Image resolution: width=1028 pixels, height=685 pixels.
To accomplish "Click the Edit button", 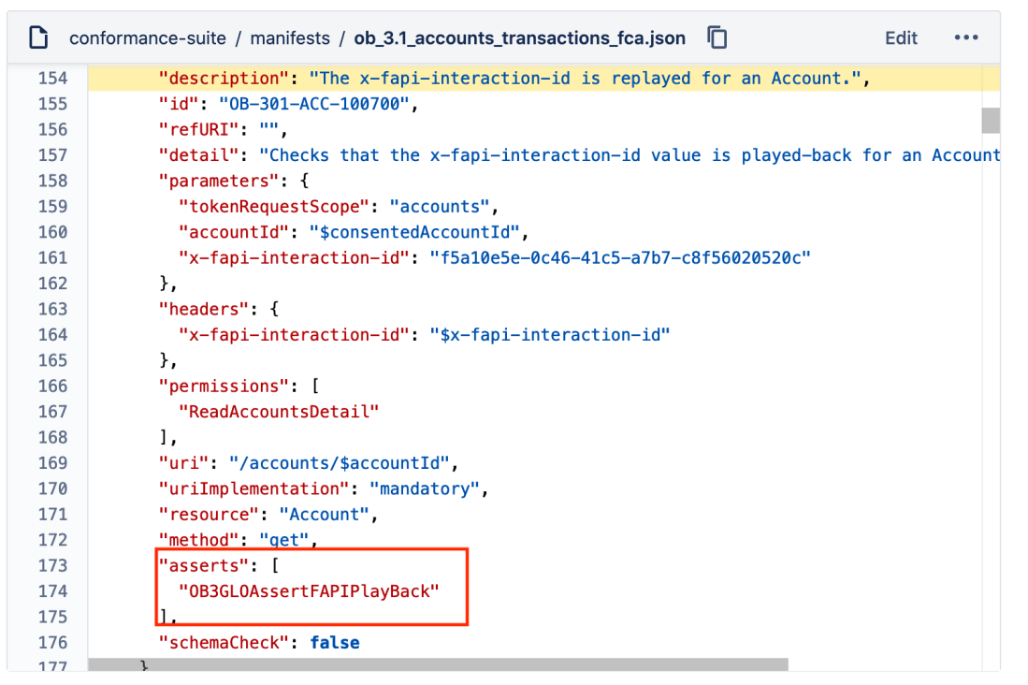I will (900, 37).
